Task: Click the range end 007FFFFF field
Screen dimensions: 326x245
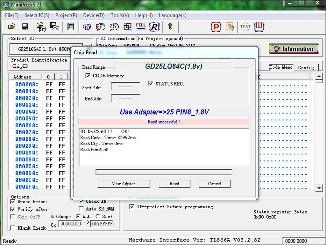Action: (102, 224)
